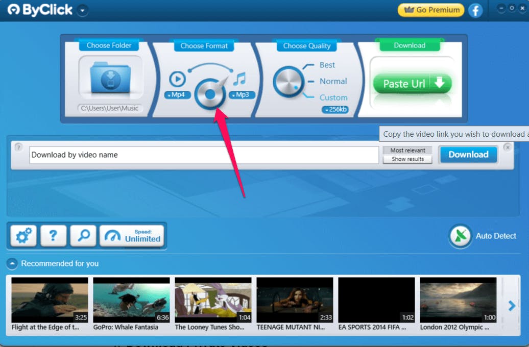The width and height of the screenshot is (529, 347).
Task: Click the C:\Users\User\Music folder path
Action: pos(110,108)
